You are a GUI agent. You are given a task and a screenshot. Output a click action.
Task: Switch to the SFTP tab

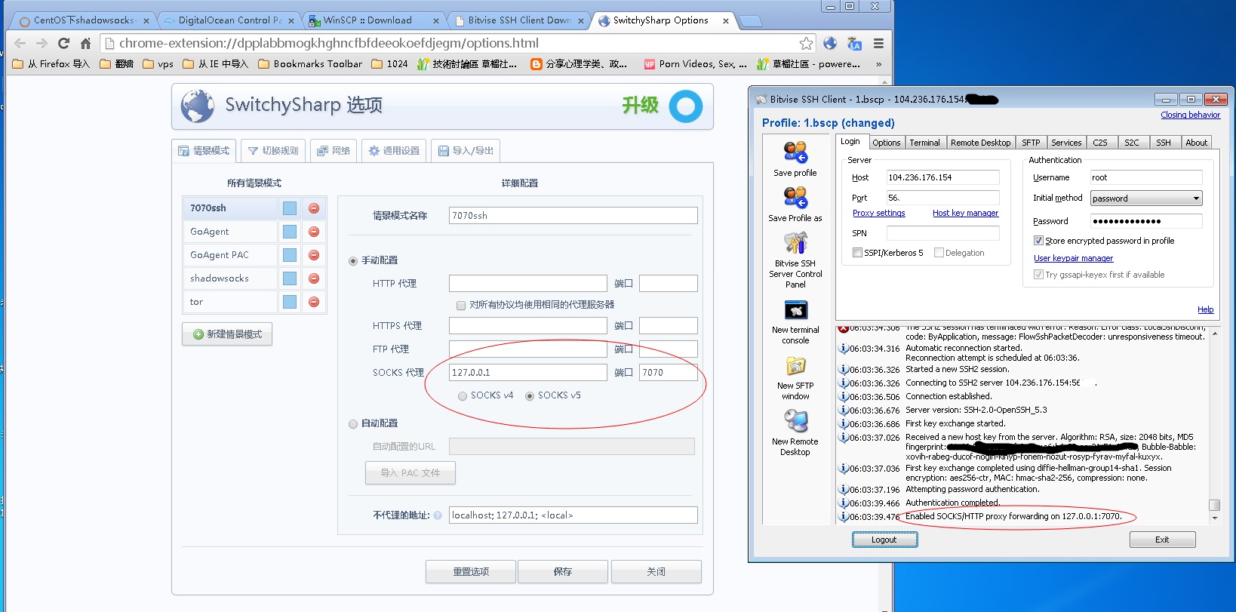tap(1031, 143)
